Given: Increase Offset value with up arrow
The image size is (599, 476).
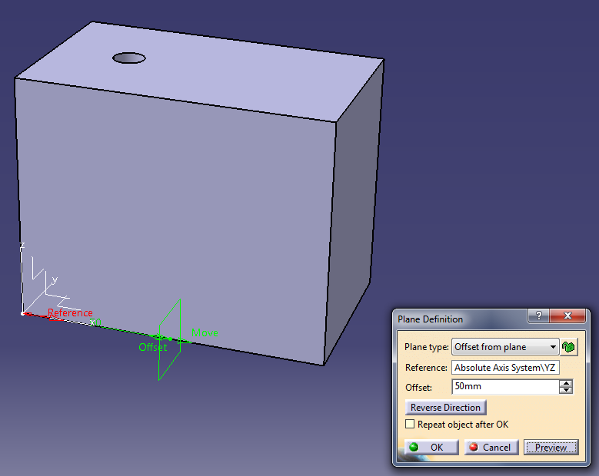Looking at the screenshot, I should click(566, 384).
